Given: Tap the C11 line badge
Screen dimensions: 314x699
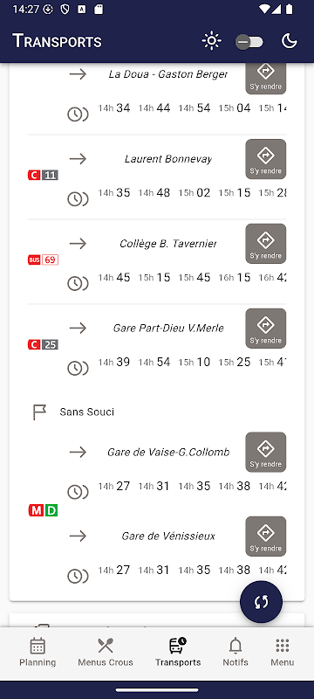Looking at the screenshot, I should tap(43, 176).
